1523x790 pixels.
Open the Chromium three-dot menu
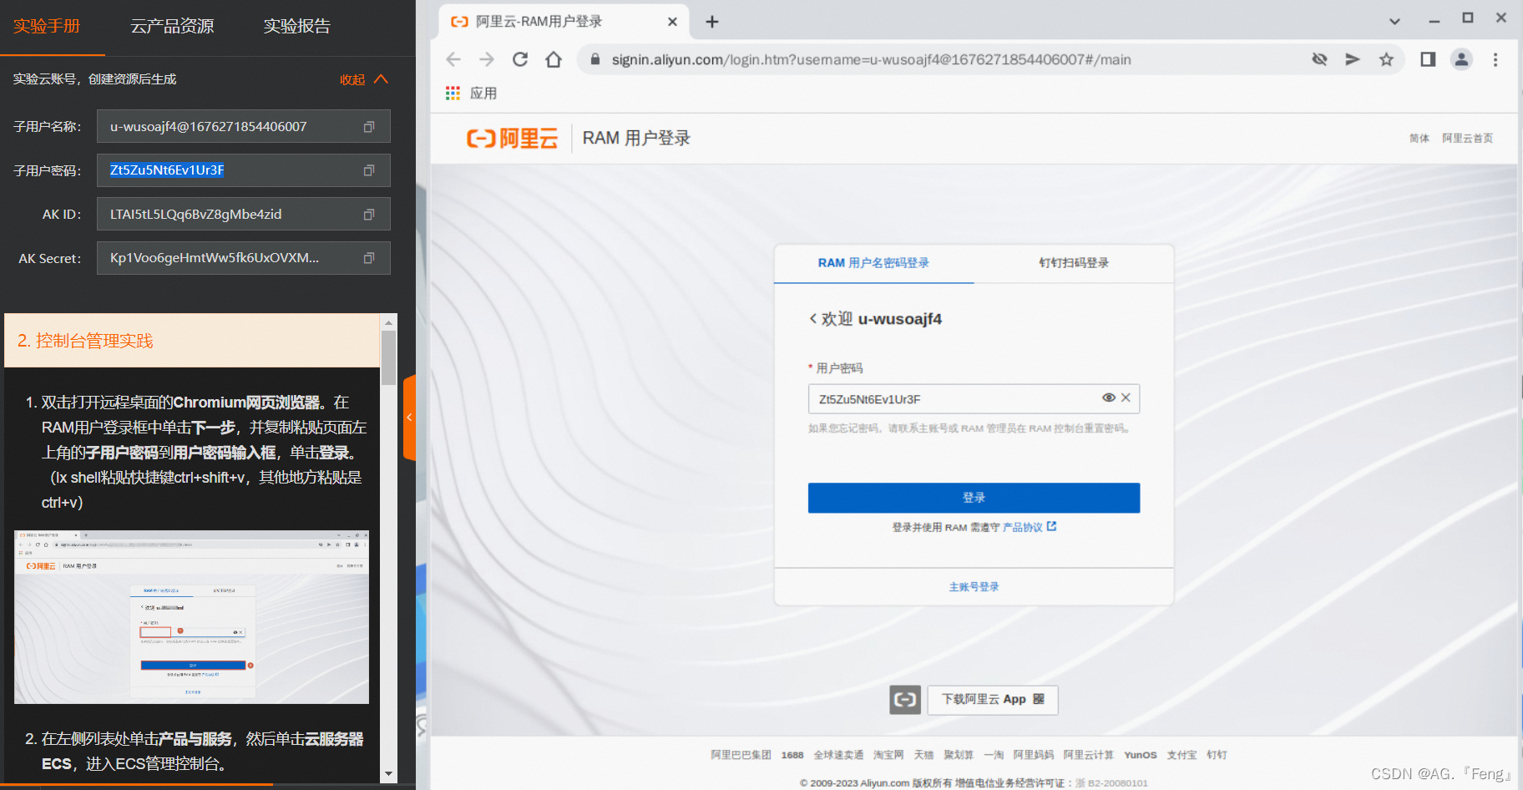click(x=1495, y=59)
